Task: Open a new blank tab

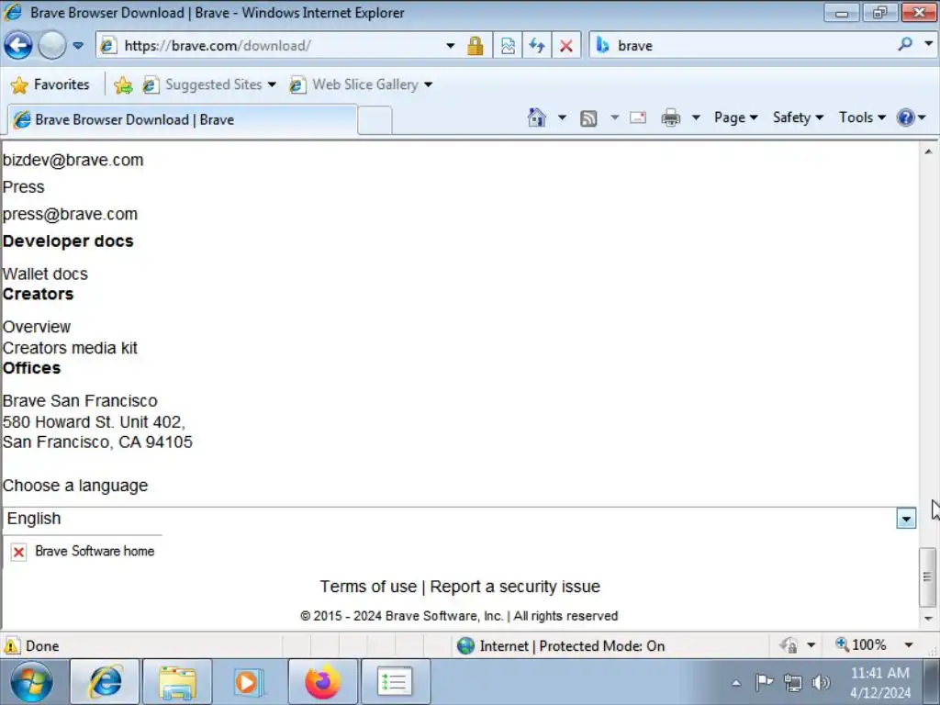Action: click(375, 120)
